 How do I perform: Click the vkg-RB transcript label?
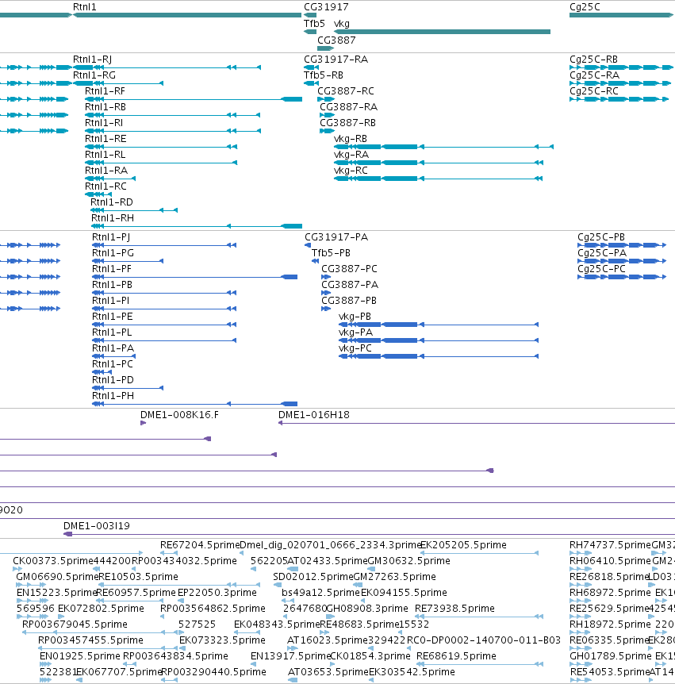coord(351,139)
